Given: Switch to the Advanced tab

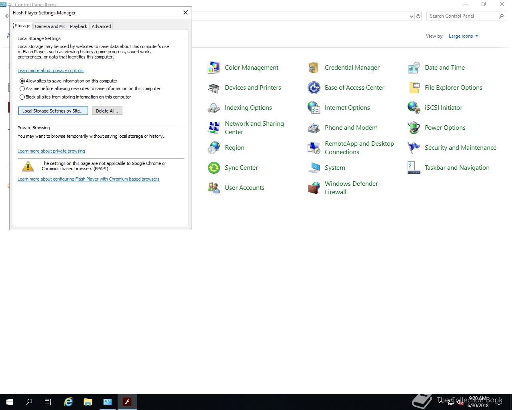Looking at the screenshot, I should coord(101,26).
